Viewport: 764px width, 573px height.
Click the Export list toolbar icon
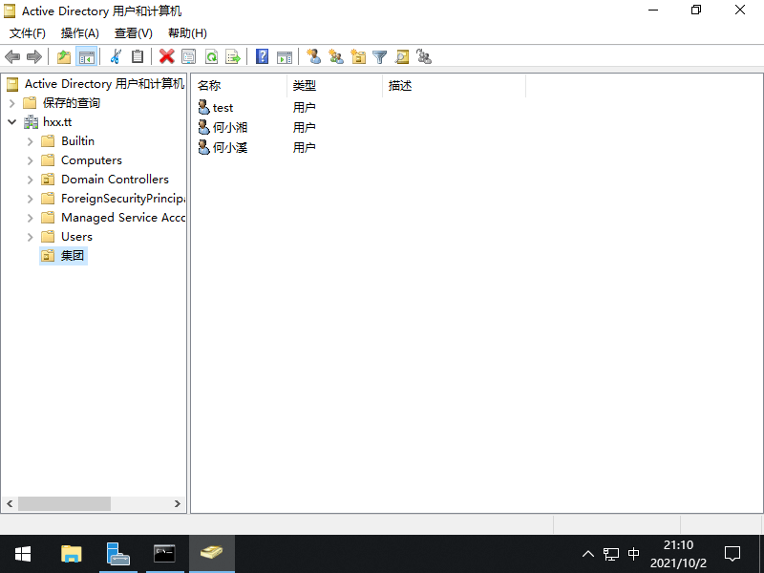pos(233,57)
